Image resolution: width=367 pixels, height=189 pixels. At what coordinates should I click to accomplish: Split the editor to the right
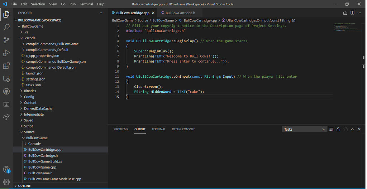pos(352,13)
